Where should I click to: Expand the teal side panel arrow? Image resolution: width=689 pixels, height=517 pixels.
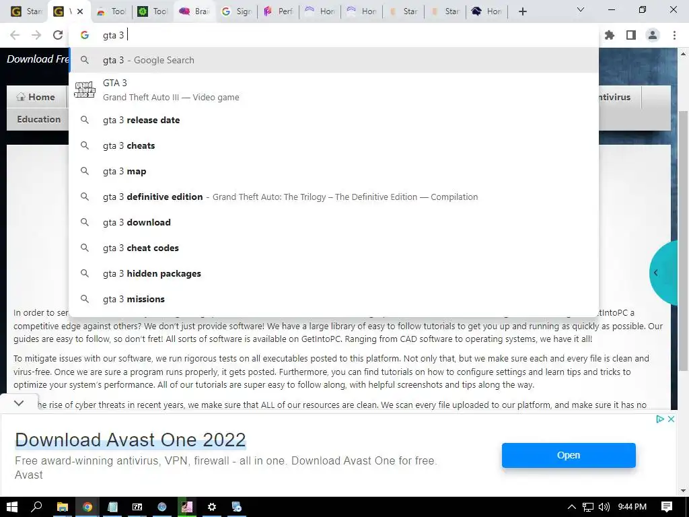[656, 273]
